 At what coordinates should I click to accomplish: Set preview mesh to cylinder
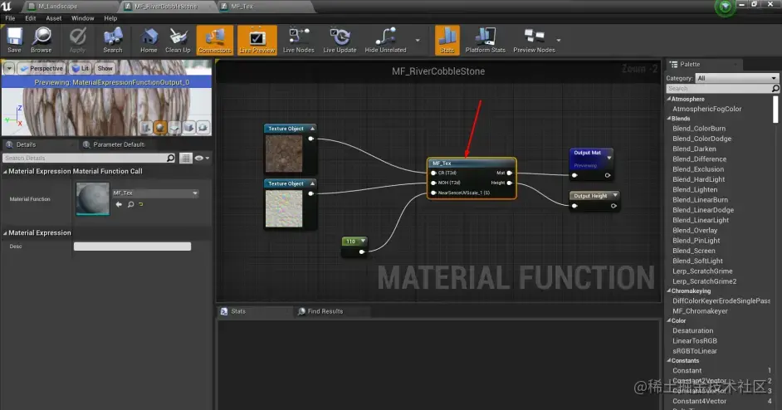coord(145,128)
